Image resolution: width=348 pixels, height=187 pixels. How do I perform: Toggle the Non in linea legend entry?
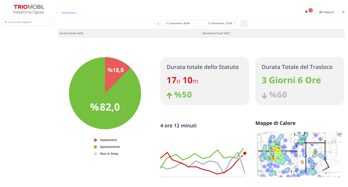(106, 154)
